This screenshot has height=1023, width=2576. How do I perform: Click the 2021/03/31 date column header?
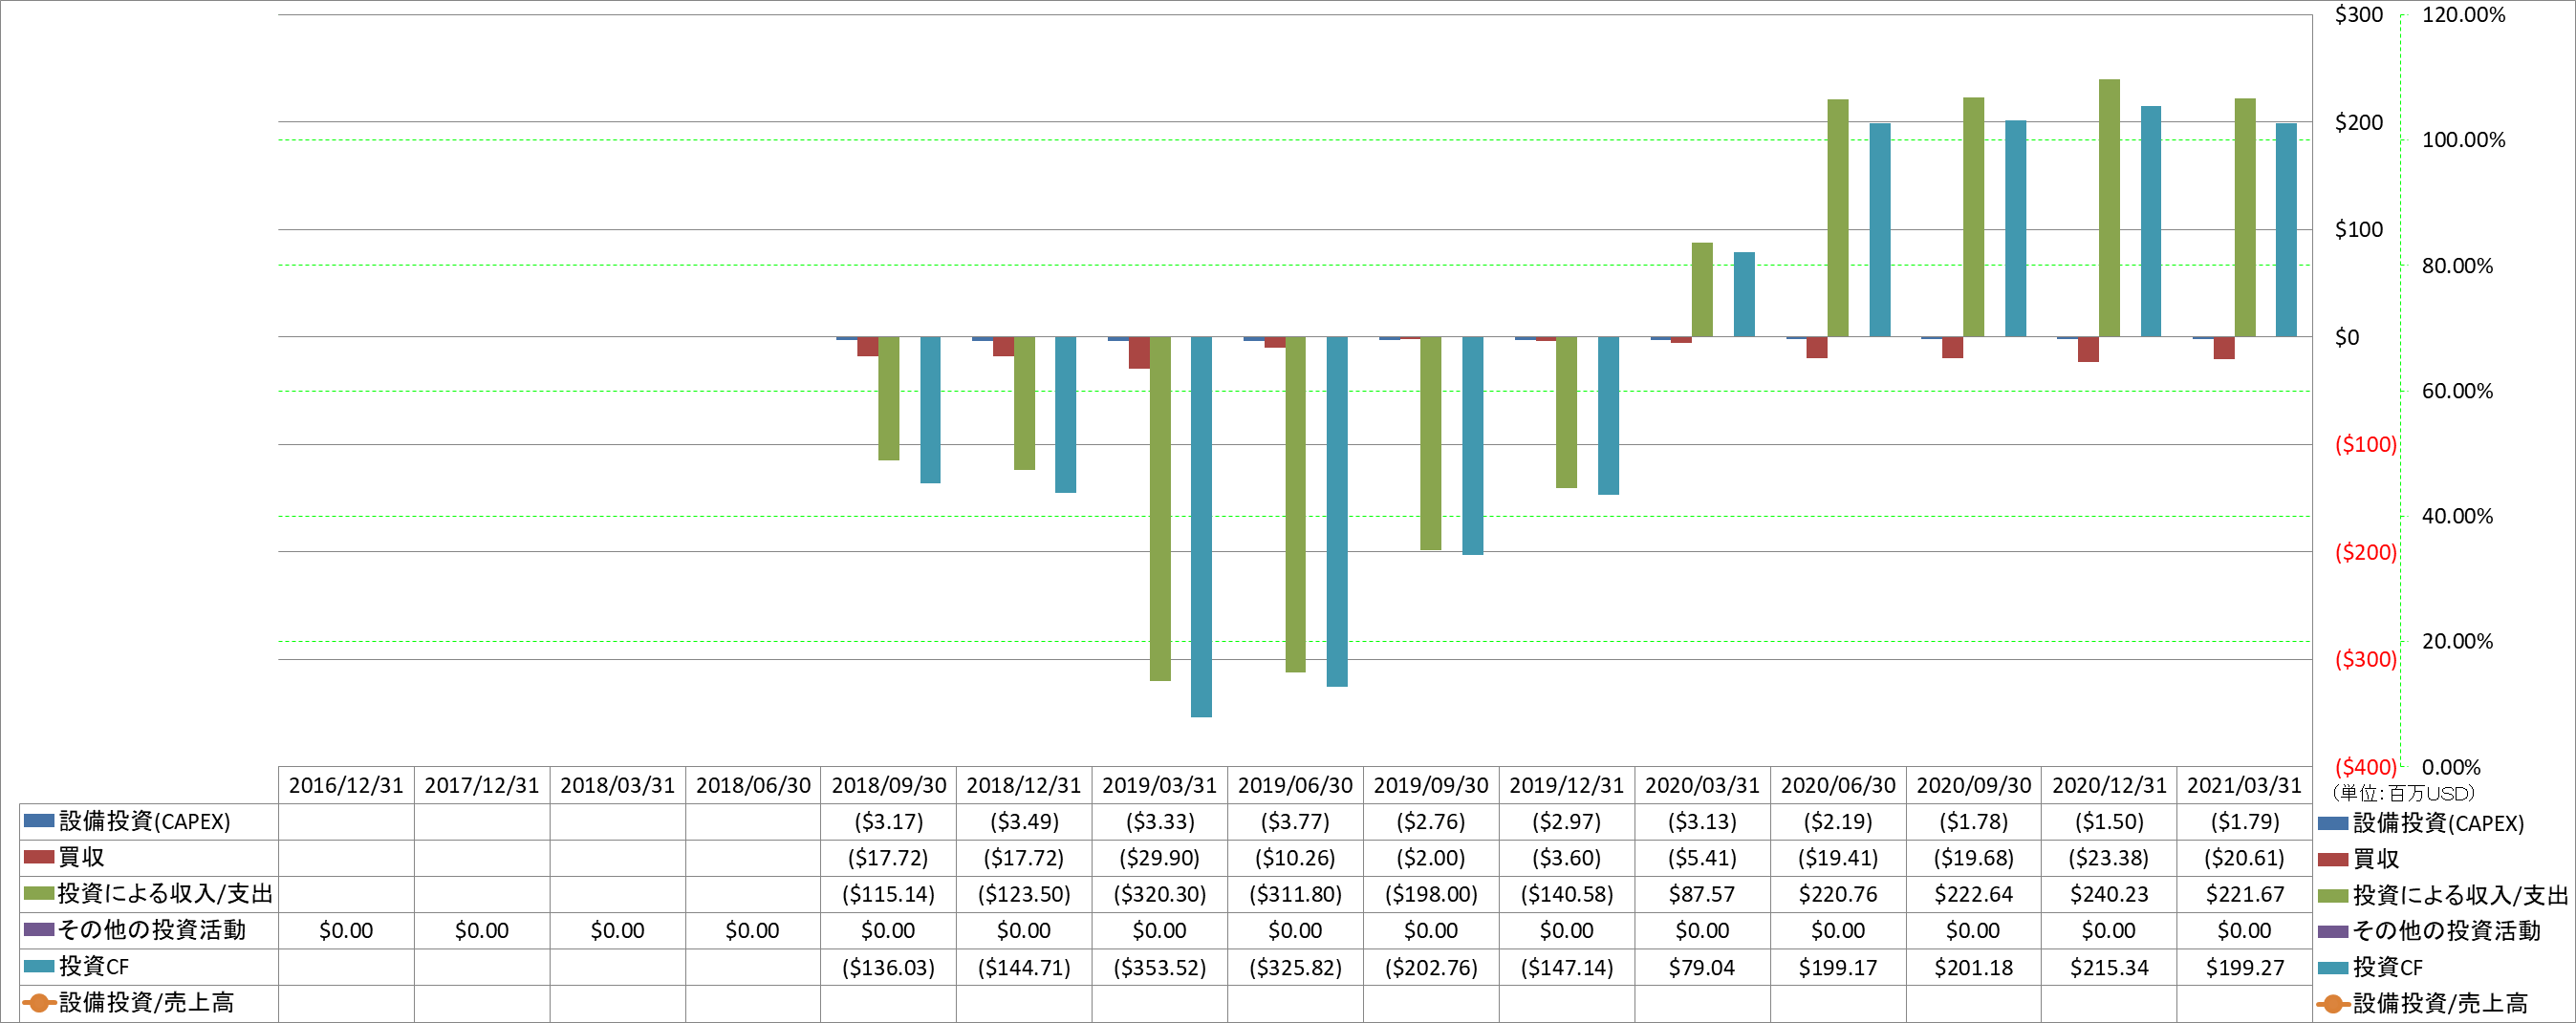click(2244, 785)
